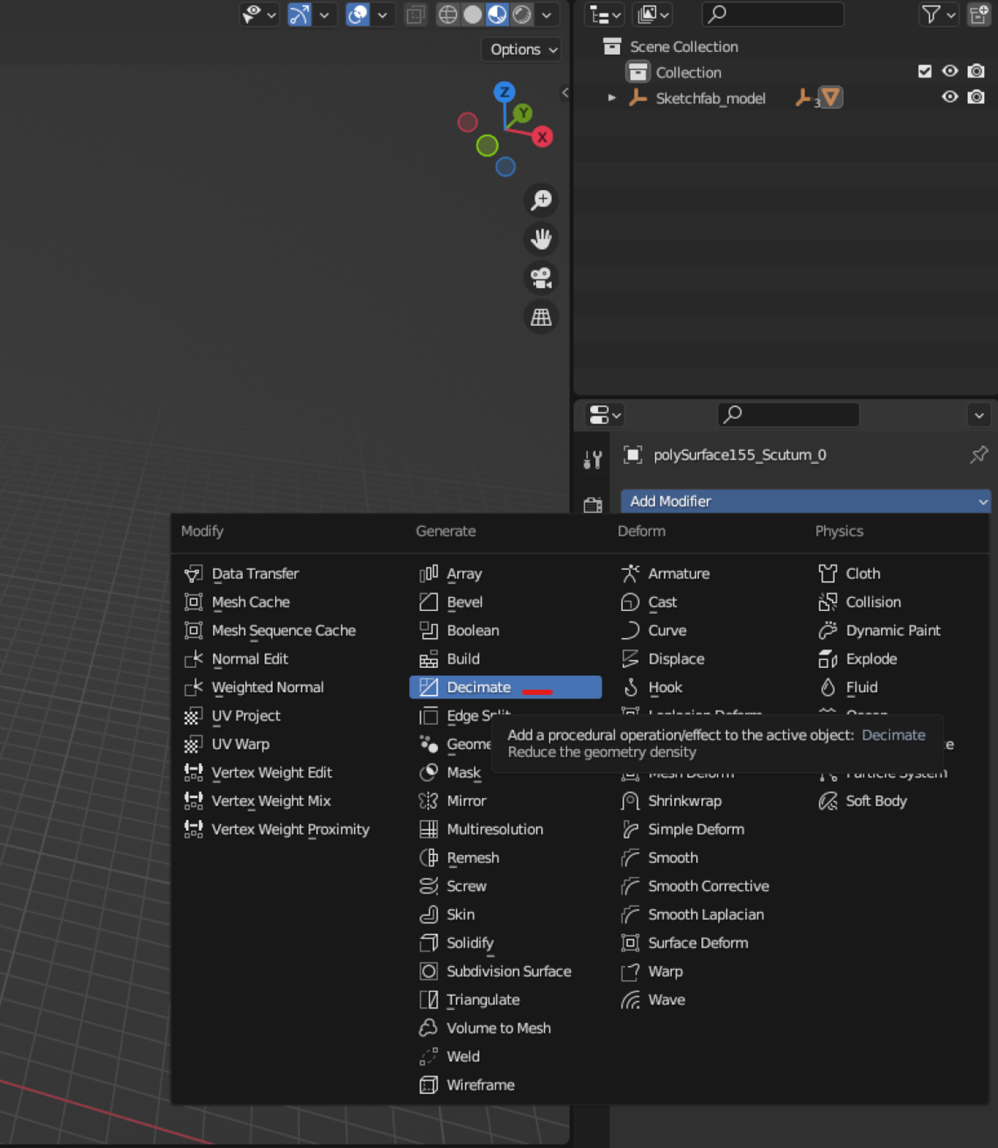Screen dimensions: 998x1148
Task: Click the pin icon next to polySurface155_Scutum_0
Action: 978,455
